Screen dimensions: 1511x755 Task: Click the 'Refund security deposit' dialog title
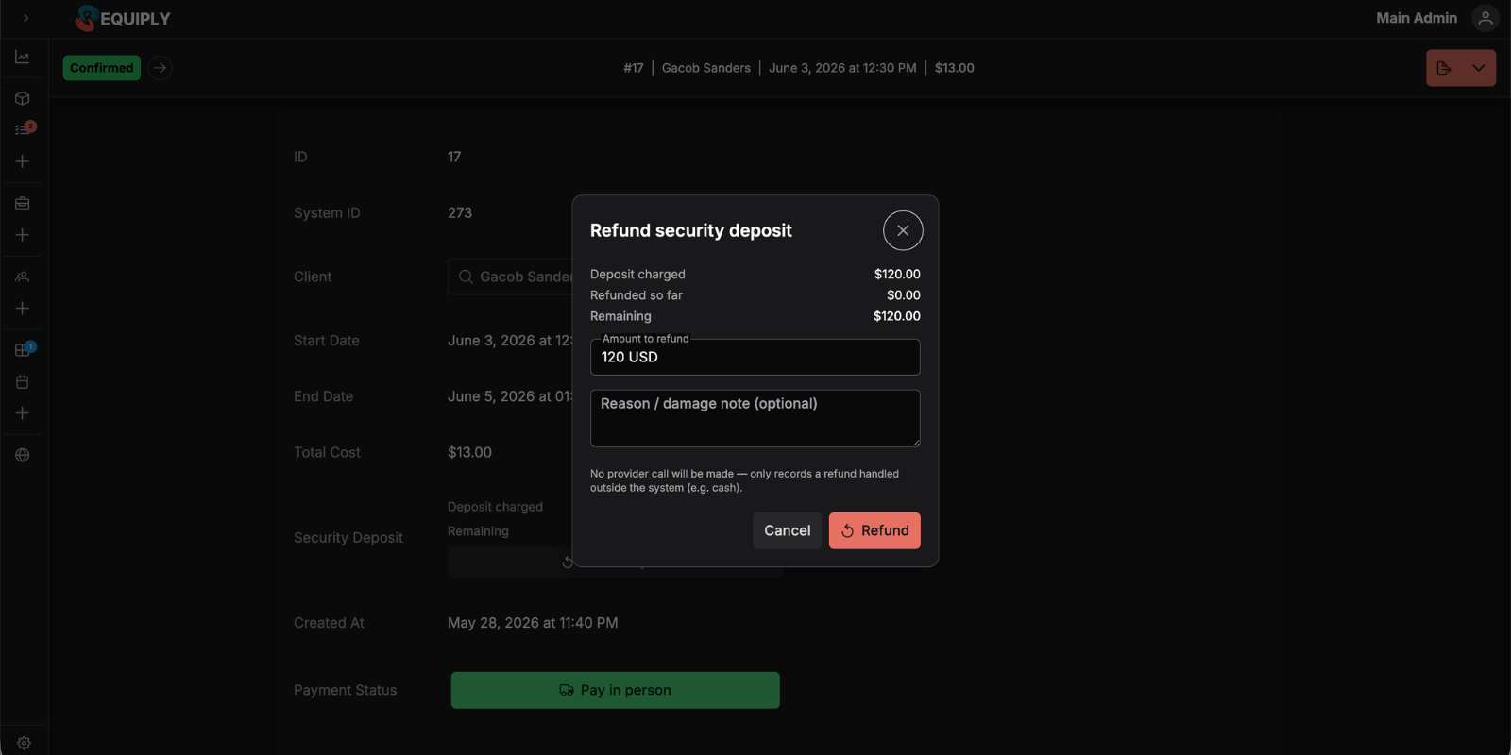[x=691, y=230]
